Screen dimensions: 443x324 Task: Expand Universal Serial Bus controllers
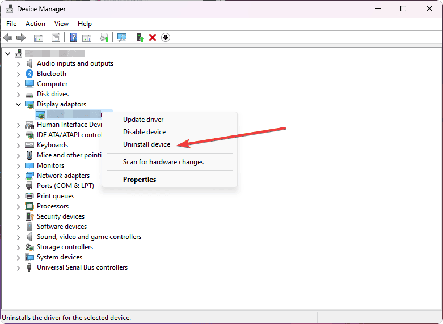point(18,268)
